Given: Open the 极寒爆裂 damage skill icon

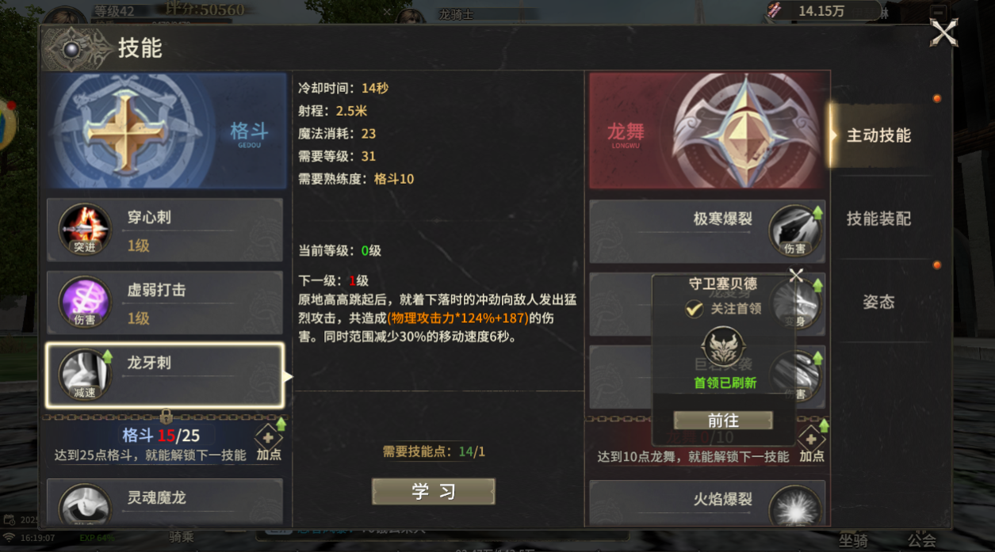Looking at the screenshot, I should (794, 230).
